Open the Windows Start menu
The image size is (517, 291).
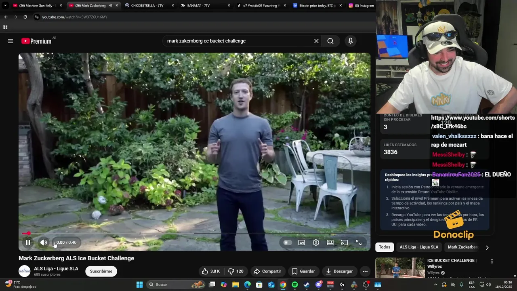click(x=139, y=285)
